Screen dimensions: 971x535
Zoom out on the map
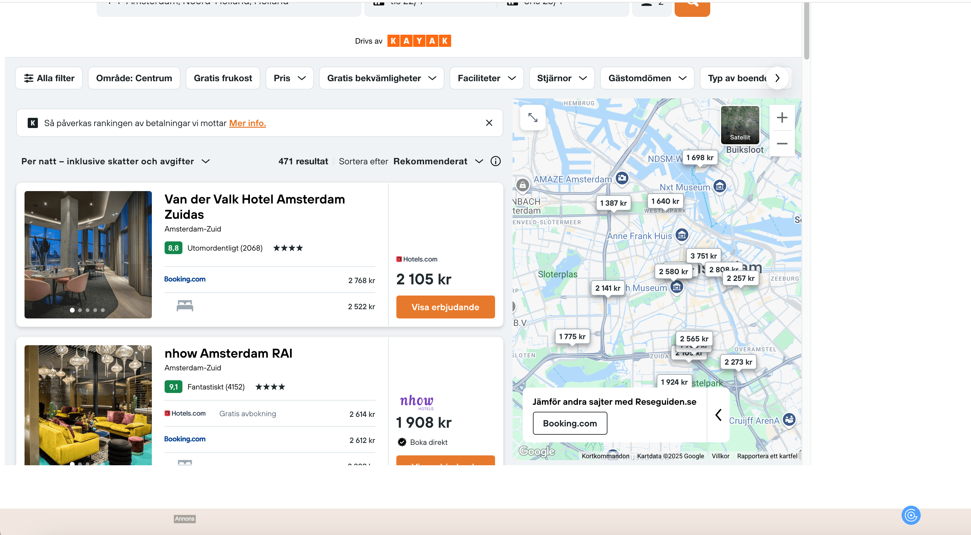click(782, 144)
